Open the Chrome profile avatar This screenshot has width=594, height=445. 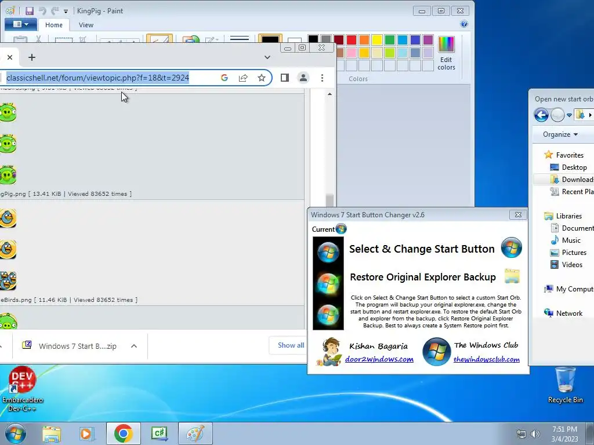point(303,78)
